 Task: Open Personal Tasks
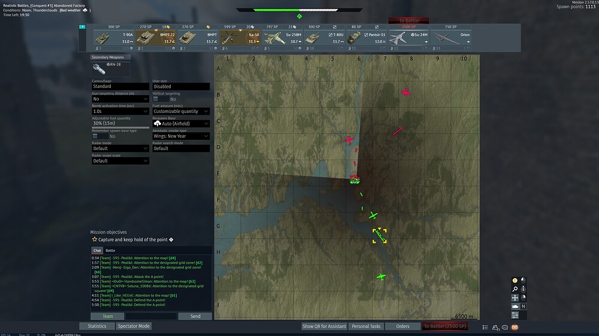coord(366,326)
